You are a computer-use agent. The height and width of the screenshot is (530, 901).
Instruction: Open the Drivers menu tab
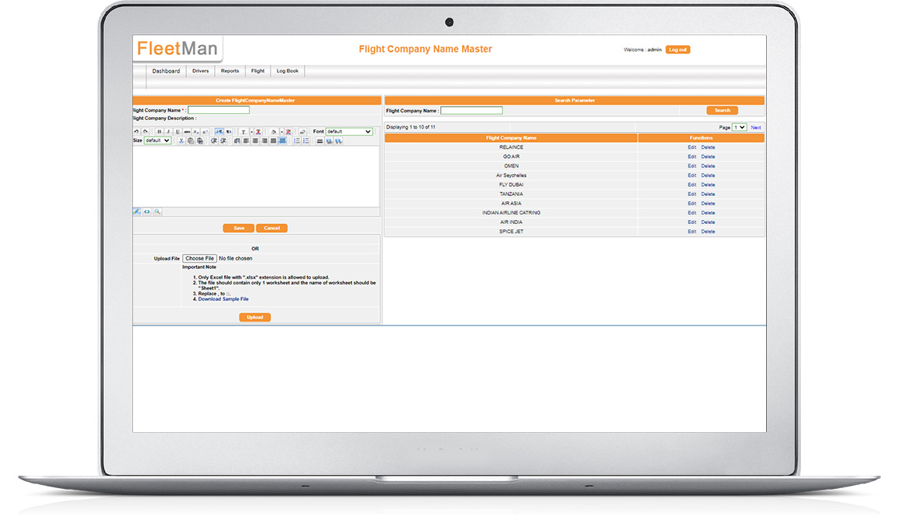click(x=201, y=71)
